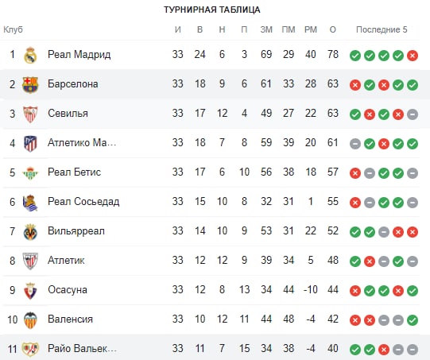430x360 pixels.
Task: Click the Последние 5 column header
Action: (x=382, y=29)
